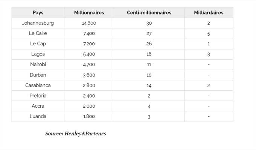Select the Durban cell
The height and width of the screenshot is (150, 256).
38,75
